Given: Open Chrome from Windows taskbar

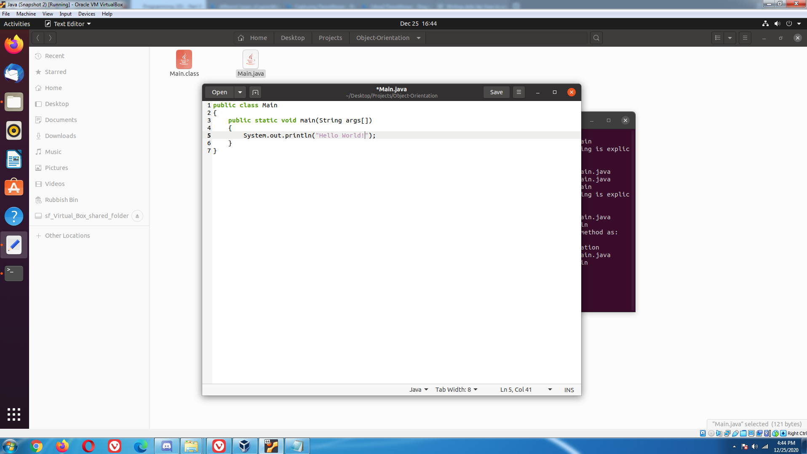Looking at the screenshot, I should coord(37,446).
